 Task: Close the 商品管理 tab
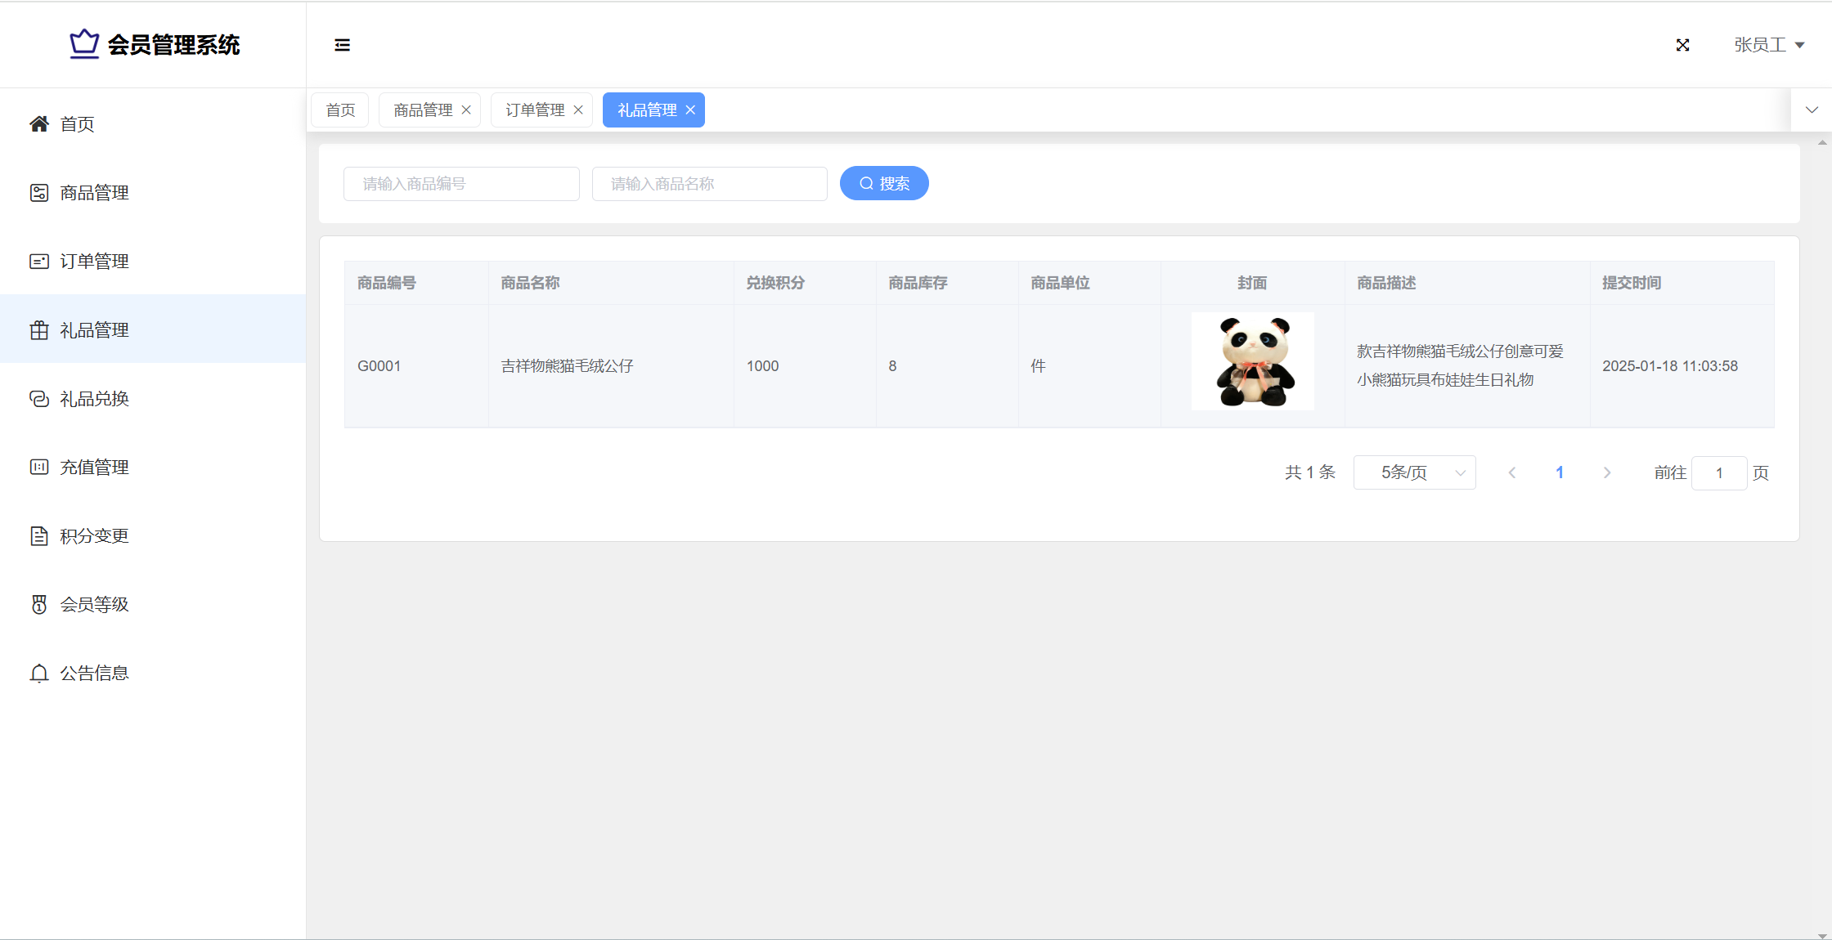(466, 110)
